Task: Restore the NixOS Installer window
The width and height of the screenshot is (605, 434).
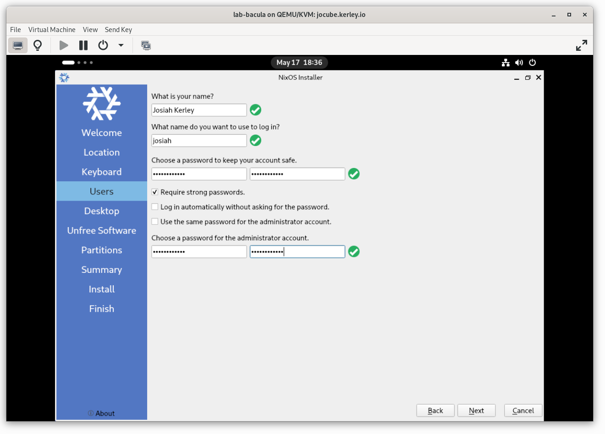Action: click(528, 78)
